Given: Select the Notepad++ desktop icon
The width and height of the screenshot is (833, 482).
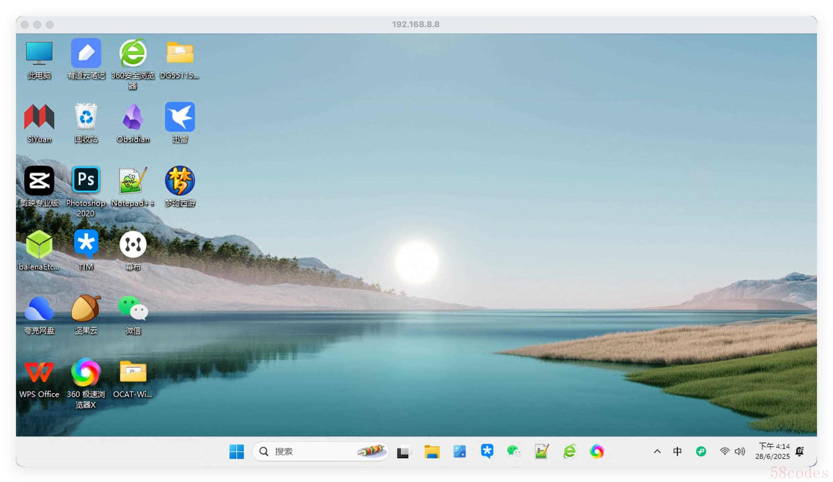Looking at the screenshot, I should point(133,187).
